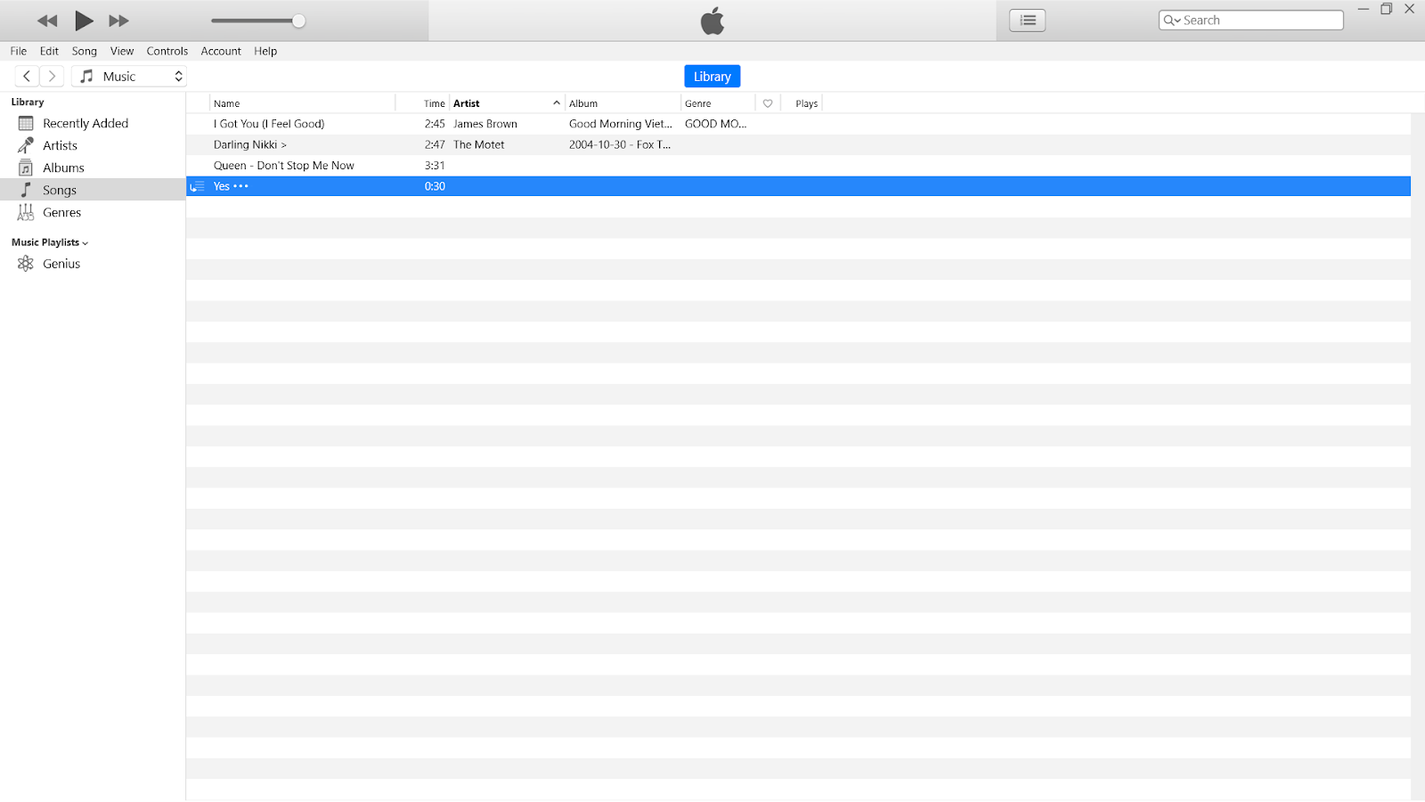Open the File menu
The image size is (1425, 802).
[x=19, y=51]
